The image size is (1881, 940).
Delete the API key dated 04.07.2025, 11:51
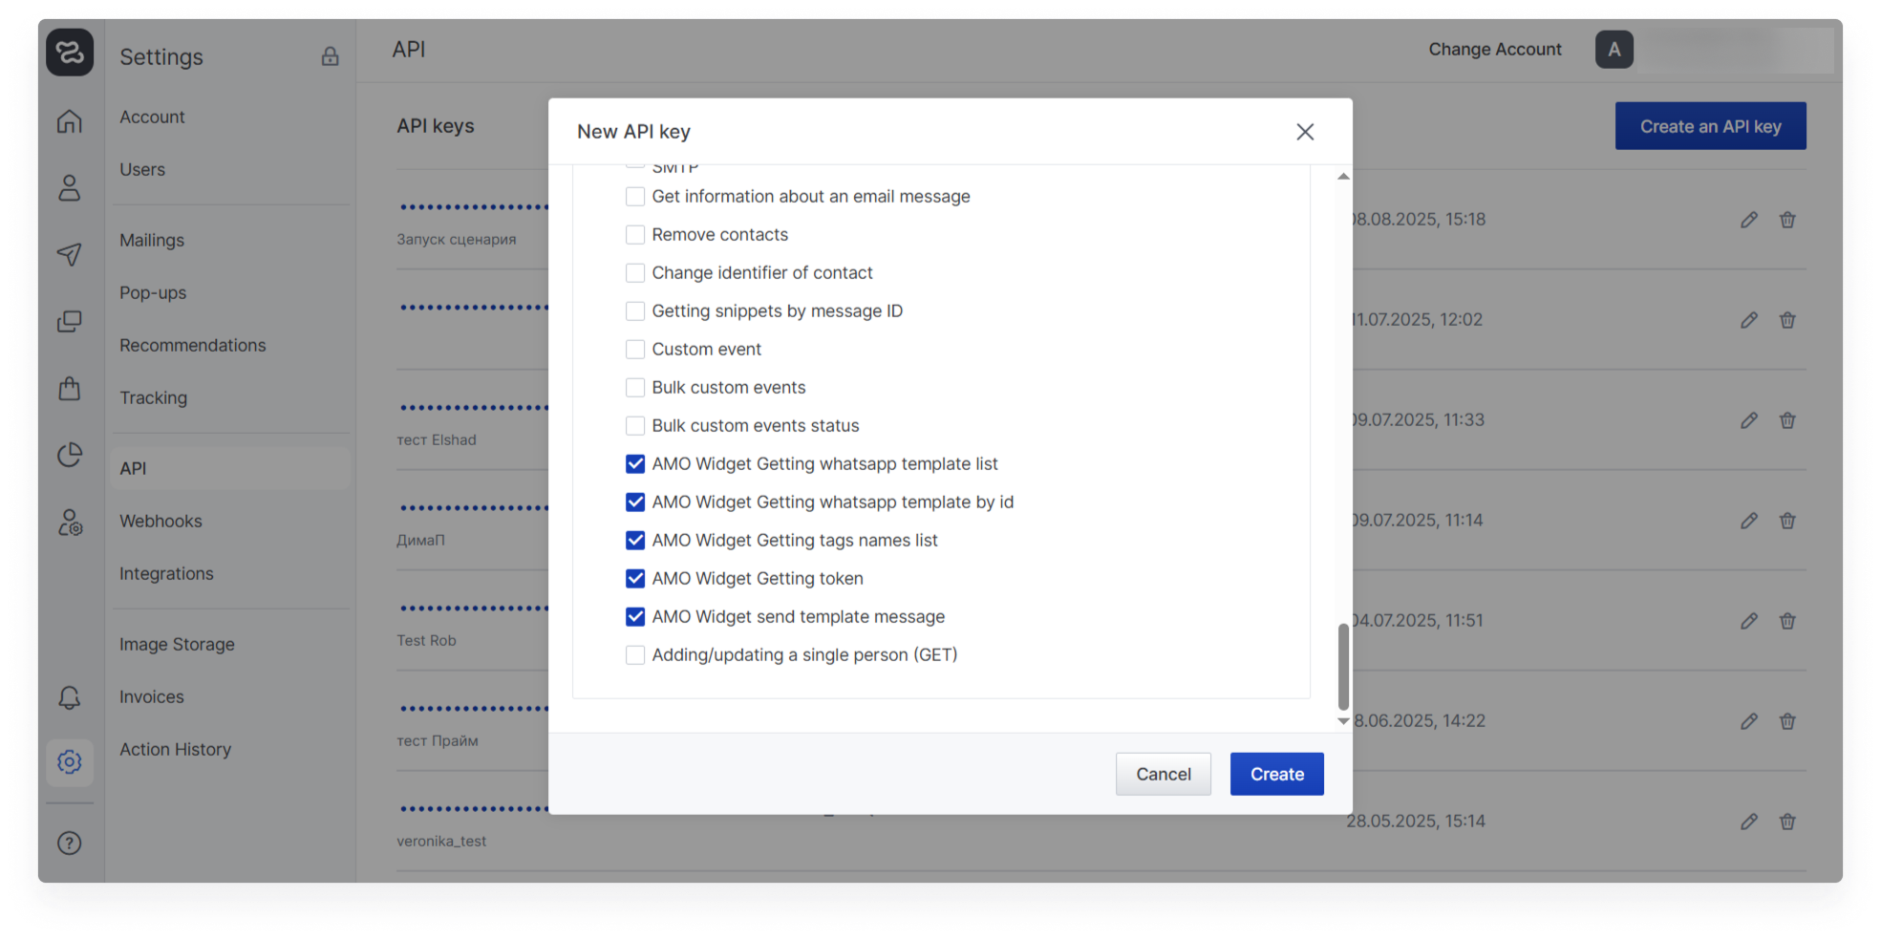1787,621
